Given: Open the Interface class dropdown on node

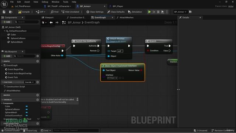Looking at the screenshot, I should 112,78.
